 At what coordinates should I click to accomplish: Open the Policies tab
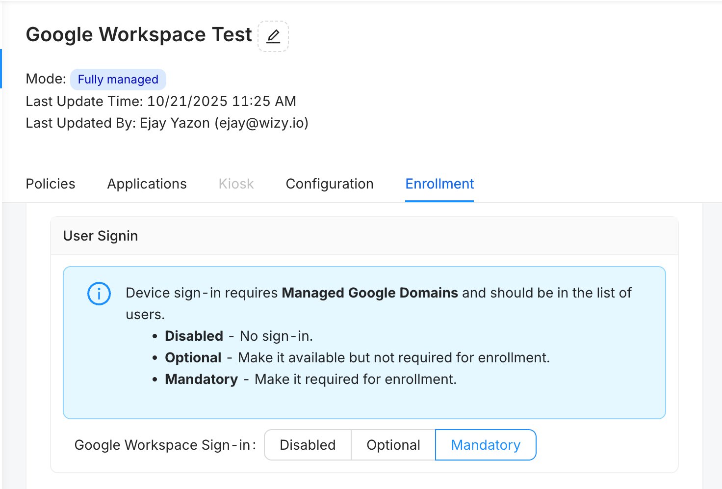click(x=51, y=184)
